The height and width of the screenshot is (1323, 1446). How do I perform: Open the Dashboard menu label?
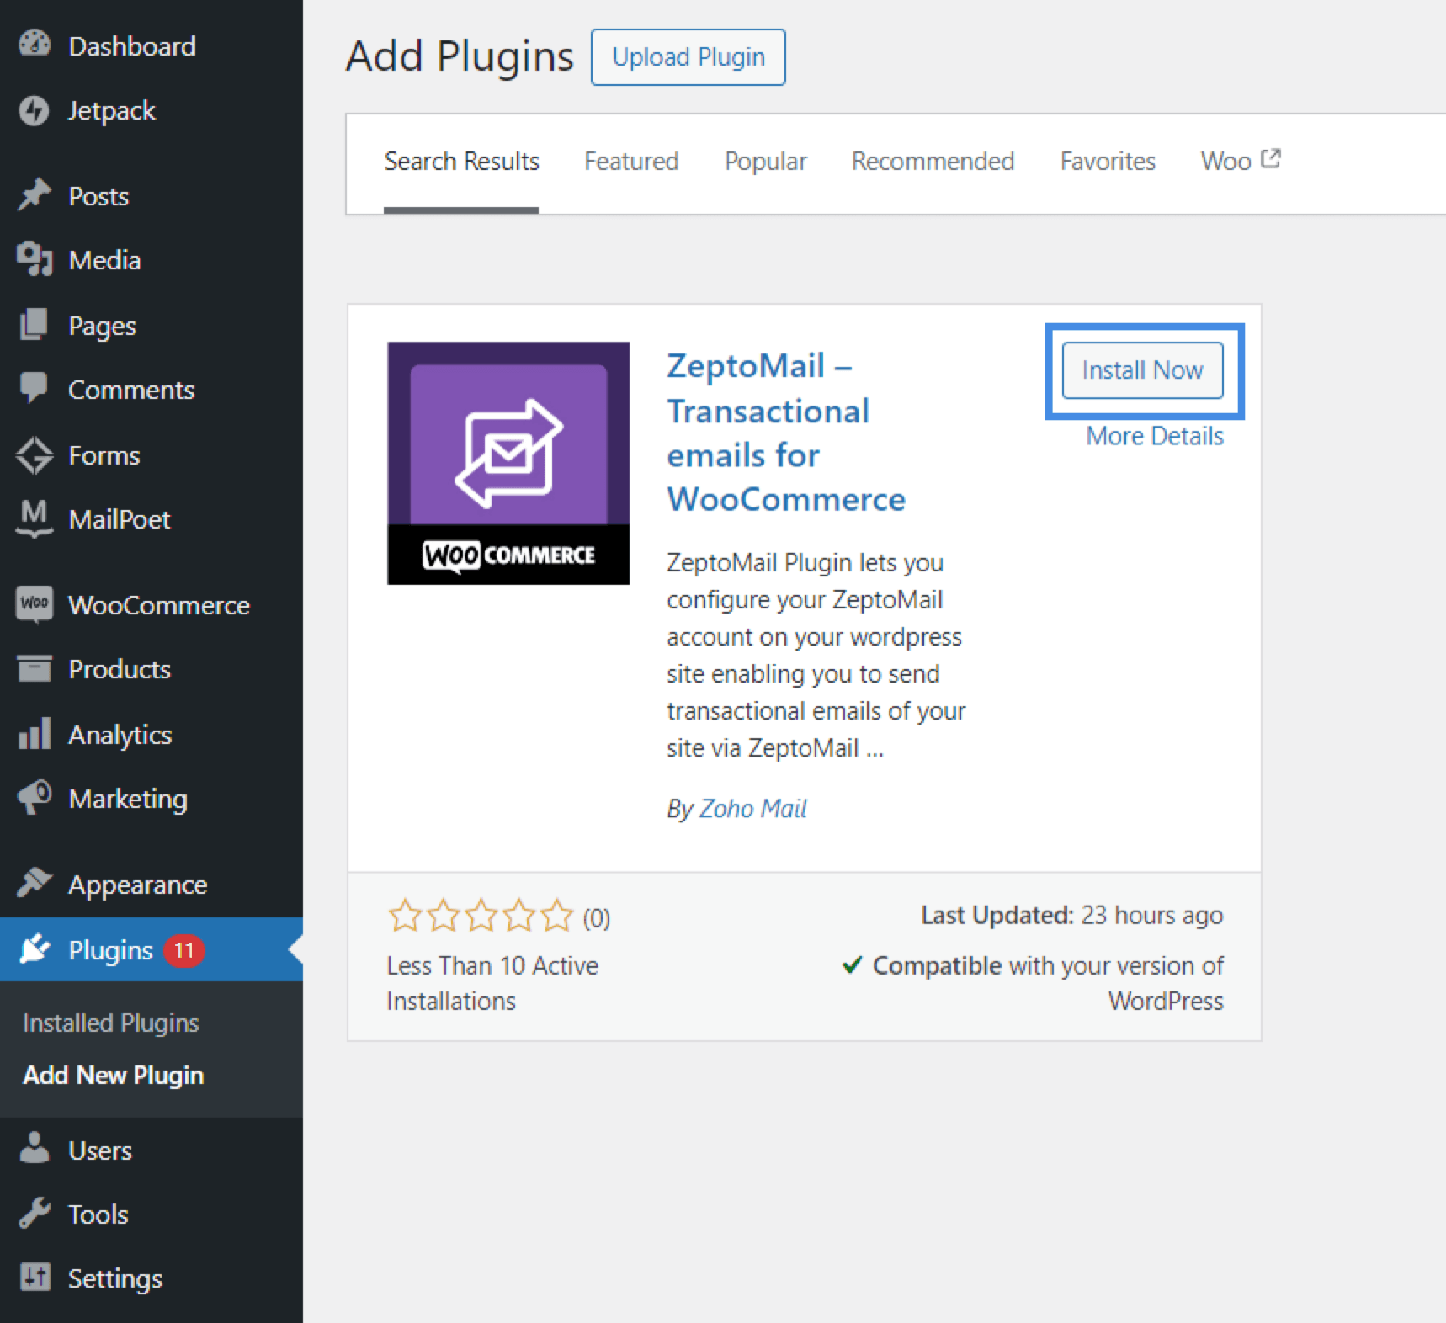[x=132, y=45]
